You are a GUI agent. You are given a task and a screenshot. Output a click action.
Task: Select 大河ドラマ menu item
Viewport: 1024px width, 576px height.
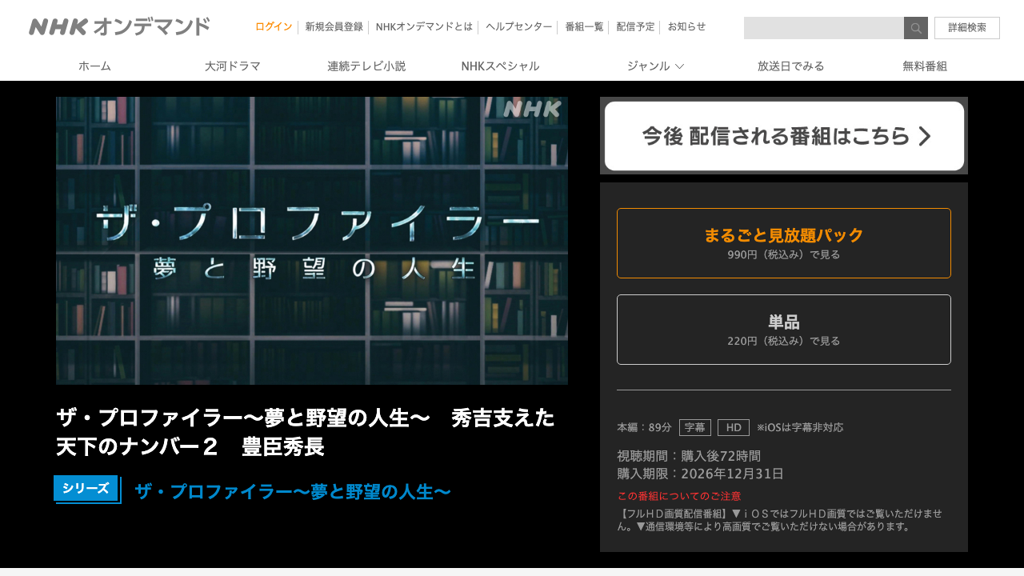click(233, 66)
